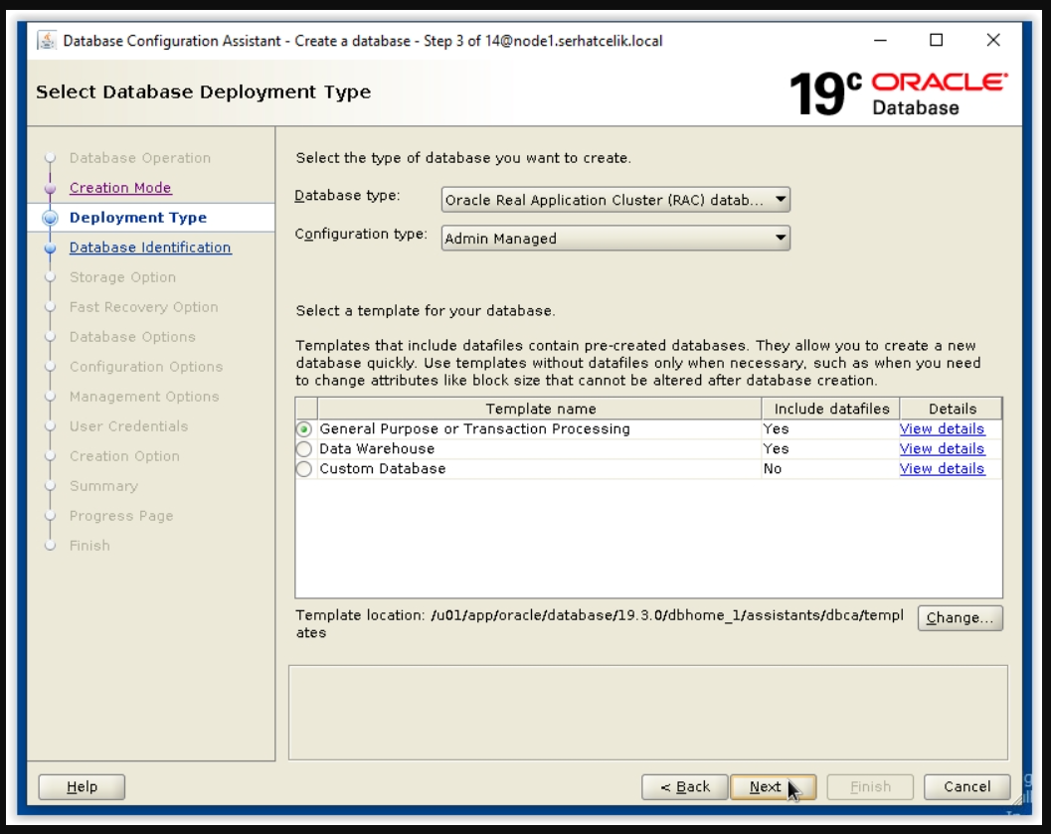Click the Storage Option step label

point(122,276)
